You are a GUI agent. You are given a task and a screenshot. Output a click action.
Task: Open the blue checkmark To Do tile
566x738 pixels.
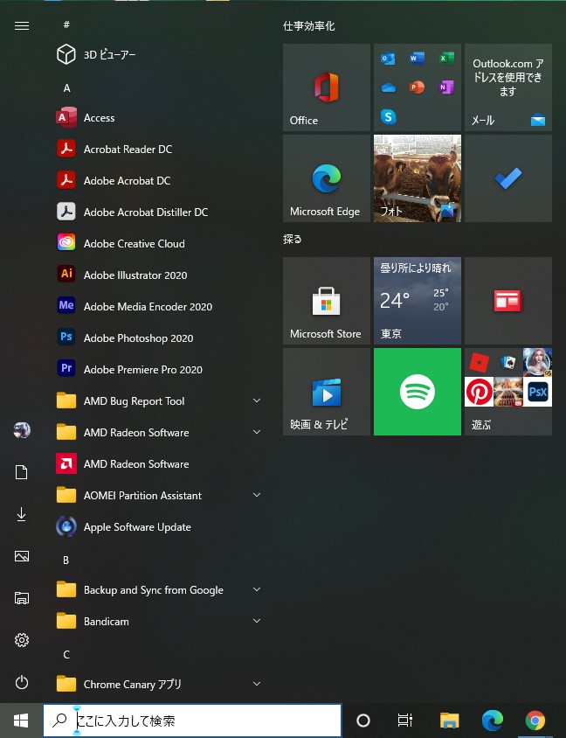[508, 178]
